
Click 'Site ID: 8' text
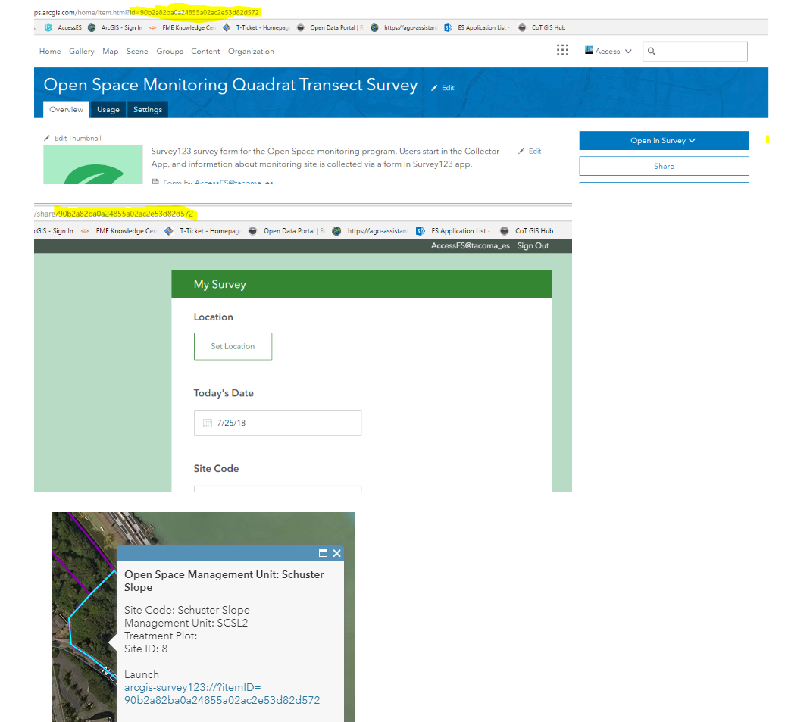tap(145, 649)
